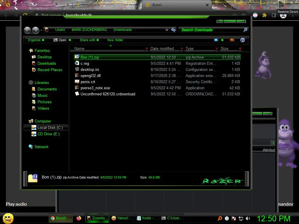Click the taskbar clock 12:50 PM
This screenshot has height=224, width=299.
coord(274,218)
